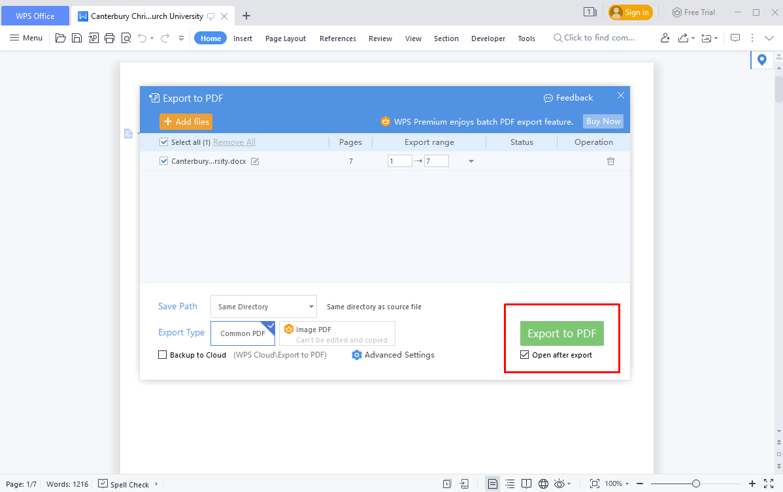The image size is (783, 492).
Task: Open the Menu in top left
Action: (x=25, y=38)
